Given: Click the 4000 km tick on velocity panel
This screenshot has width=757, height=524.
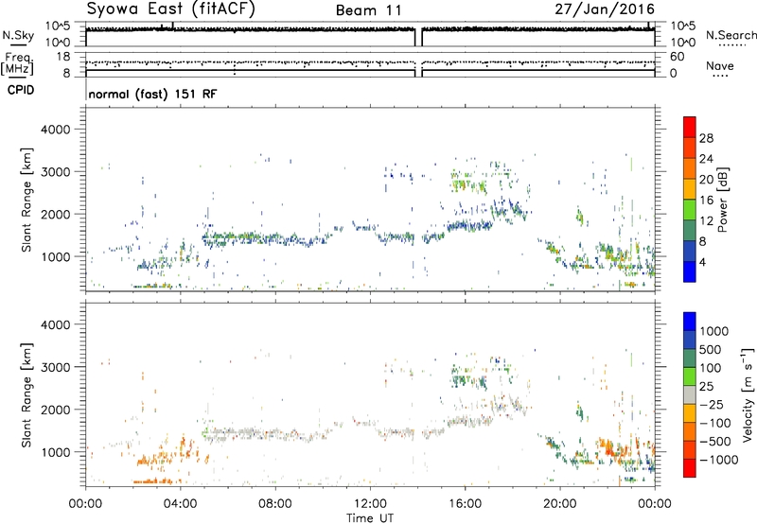Looking at the screenshot, I should pyautogui.click(x=55, y=324).
